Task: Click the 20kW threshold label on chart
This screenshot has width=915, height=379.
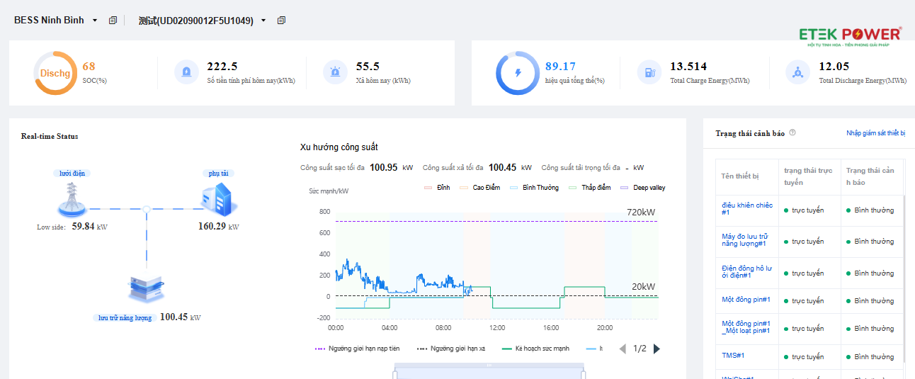Action: pos(644,287)
